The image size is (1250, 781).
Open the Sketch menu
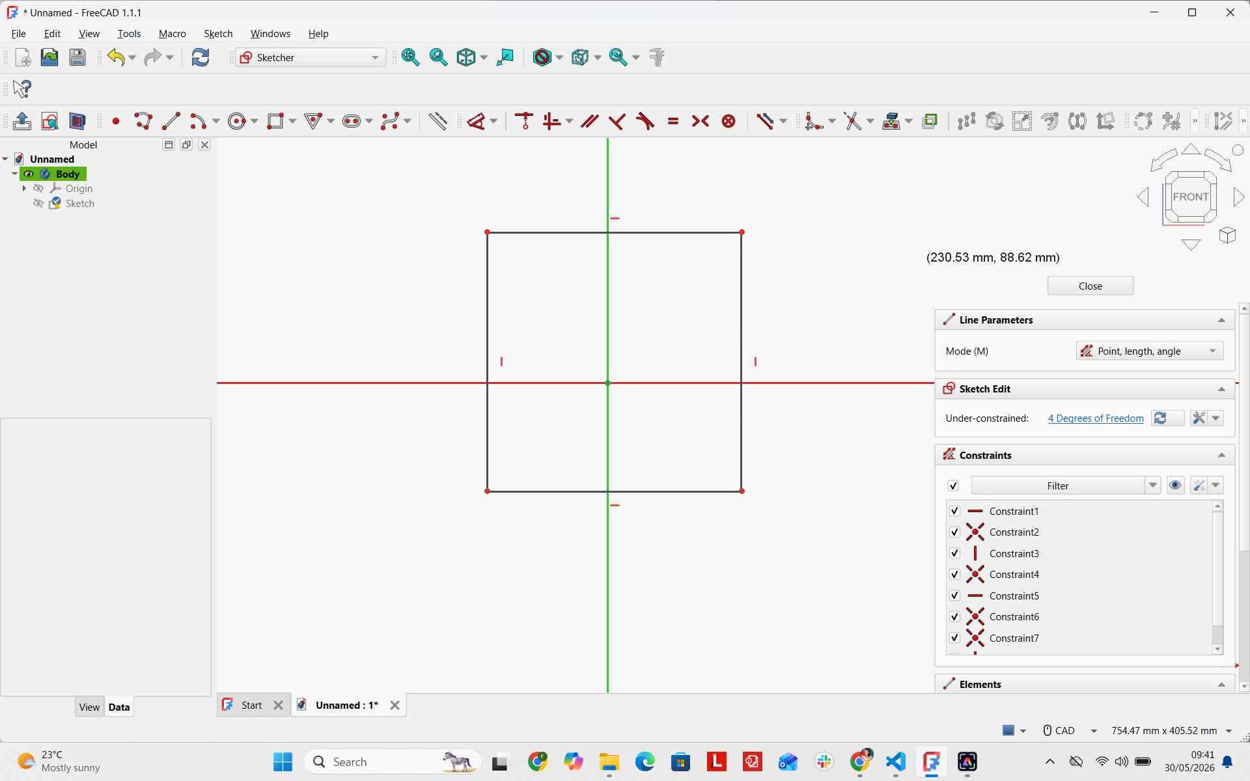(218, 34)
